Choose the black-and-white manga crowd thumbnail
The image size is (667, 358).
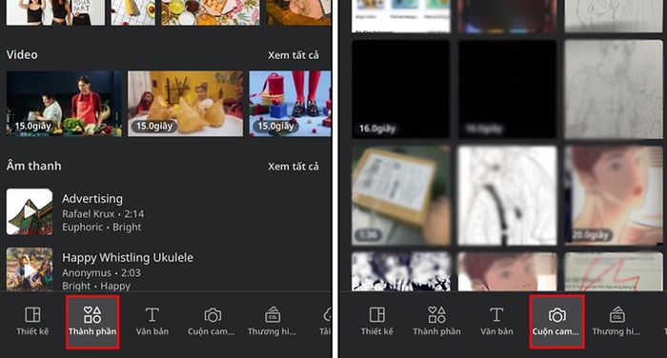pyautogui.click(x=401, y=271)
